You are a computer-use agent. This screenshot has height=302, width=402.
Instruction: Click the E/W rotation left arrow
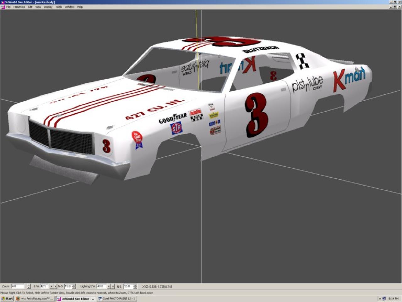52,286
